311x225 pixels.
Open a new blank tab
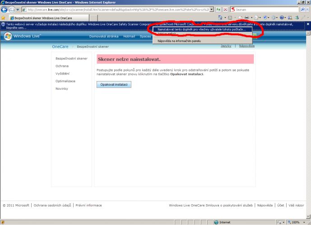pyautogui.click(x=93, y=18)
